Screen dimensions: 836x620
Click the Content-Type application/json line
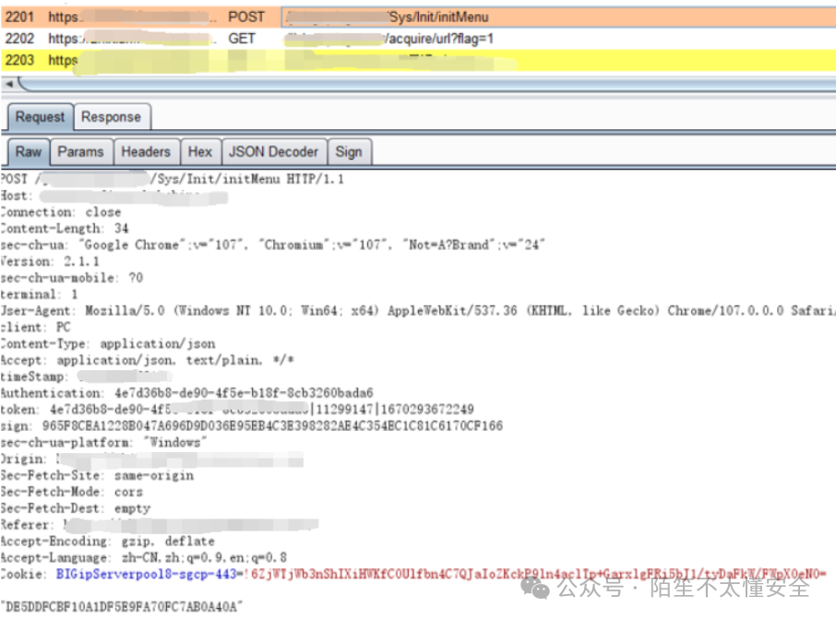click(108, 343)
